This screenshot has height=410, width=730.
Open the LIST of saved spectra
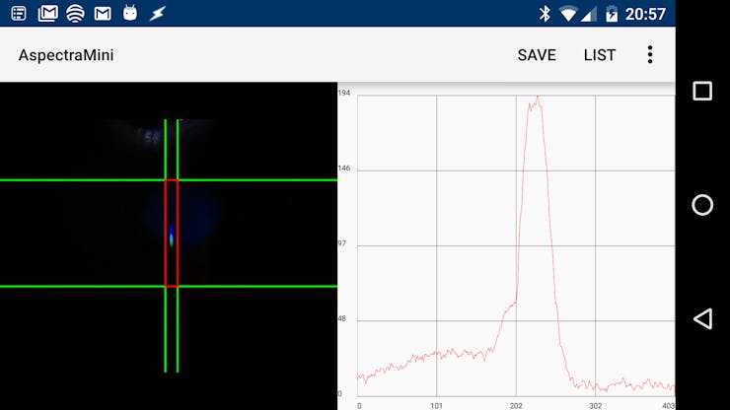(x=599, y=55)
